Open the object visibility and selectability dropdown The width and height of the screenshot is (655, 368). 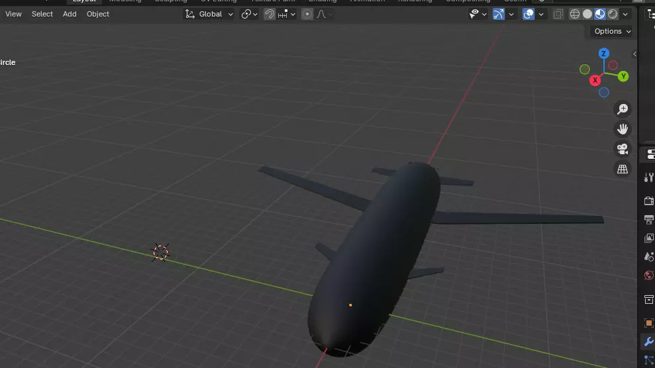click(478, 14)
